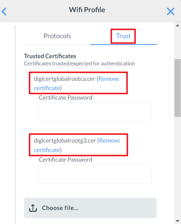The width and height of the screenshot is (181, 224).
Task: Click the first Certificate Password label
Action: [65, 98]
